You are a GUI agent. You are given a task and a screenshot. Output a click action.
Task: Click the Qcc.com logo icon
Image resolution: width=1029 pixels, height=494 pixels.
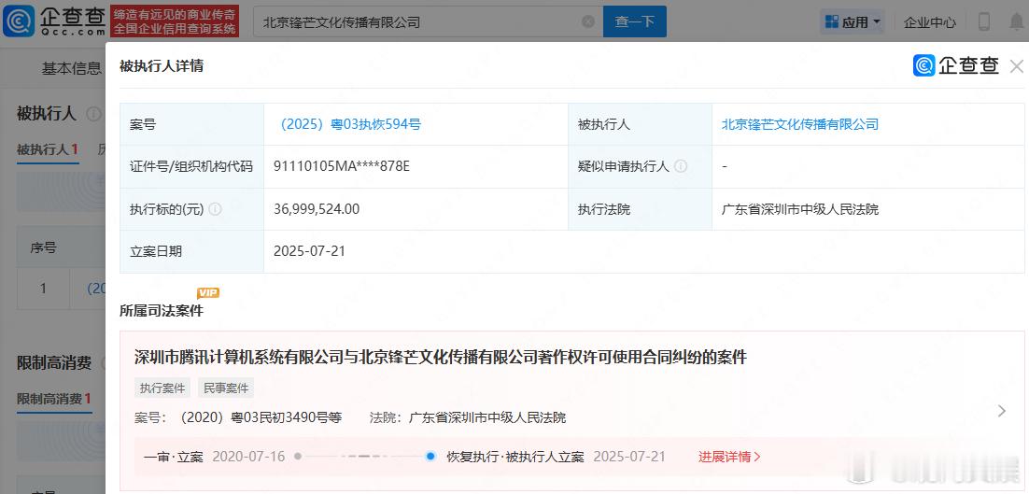19,21
